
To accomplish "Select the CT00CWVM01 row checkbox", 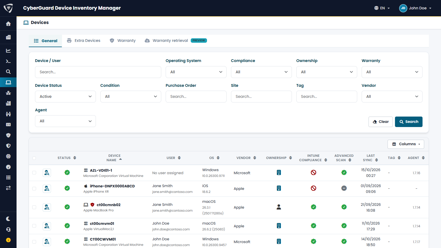I will click(x=34, y=242).
